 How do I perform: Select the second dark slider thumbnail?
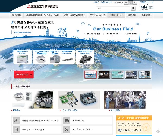tap(104, 75)
